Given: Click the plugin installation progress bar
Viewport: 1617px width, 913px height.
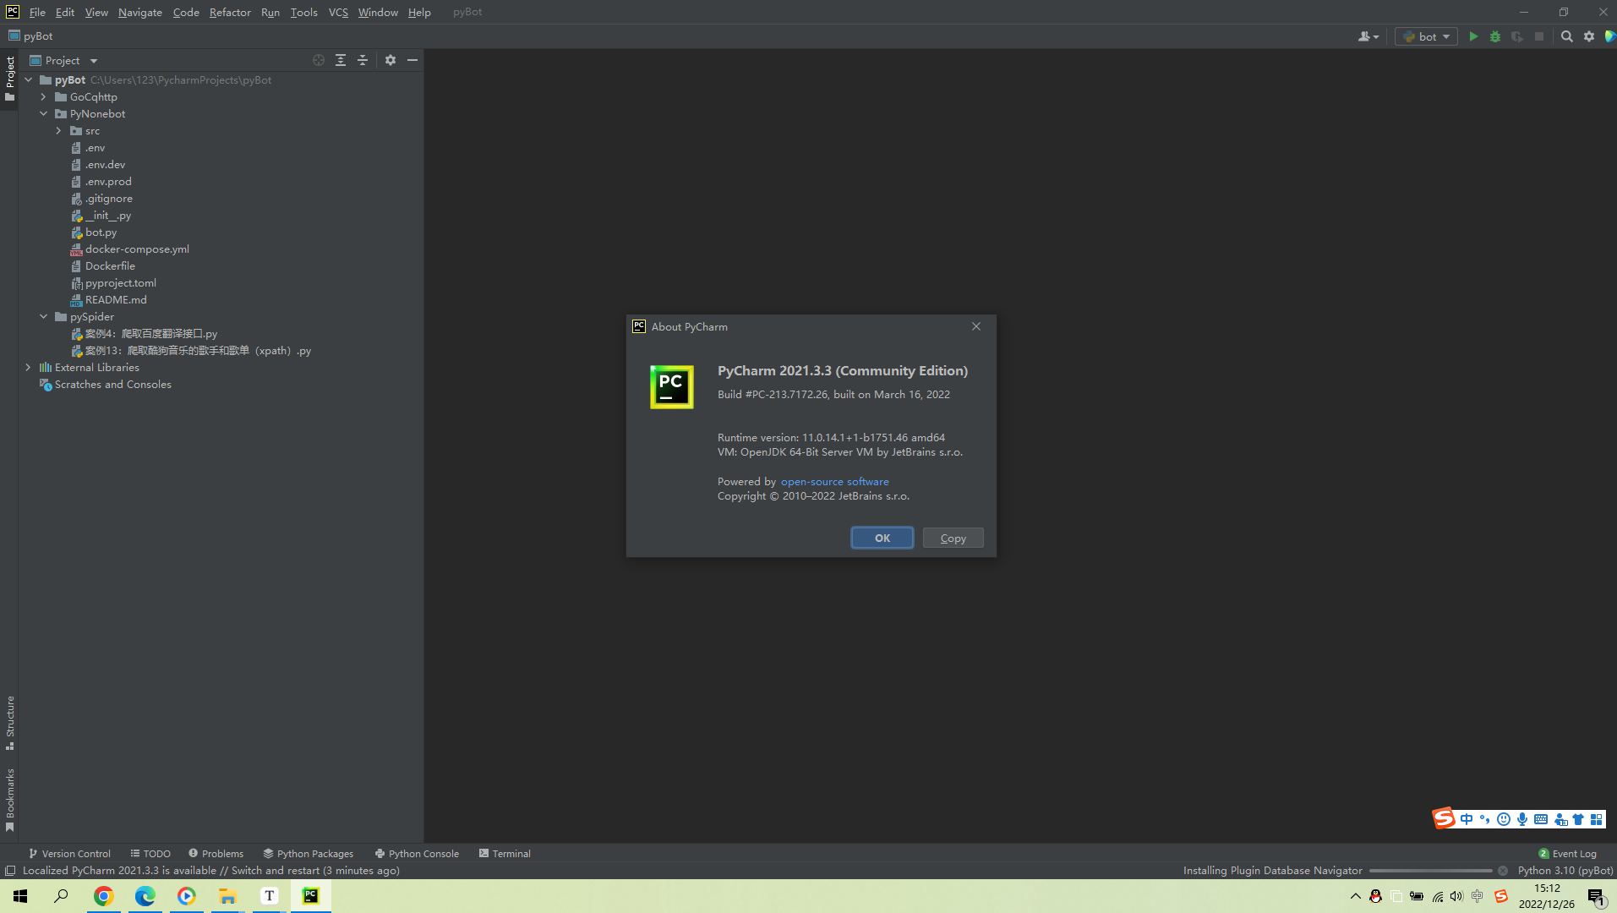Looking at the screenshot, I should click(1430, 871).
